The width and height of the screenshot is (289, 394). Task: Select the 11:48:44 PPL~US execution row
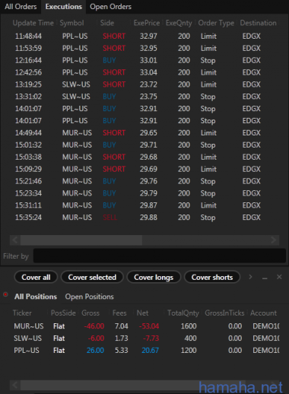144,36
